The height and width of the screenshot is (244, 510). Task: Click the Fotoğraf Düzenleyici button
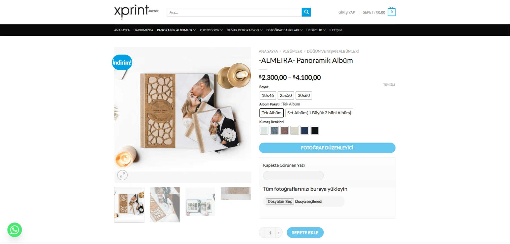pyautogui.click(x=327, y=148)
